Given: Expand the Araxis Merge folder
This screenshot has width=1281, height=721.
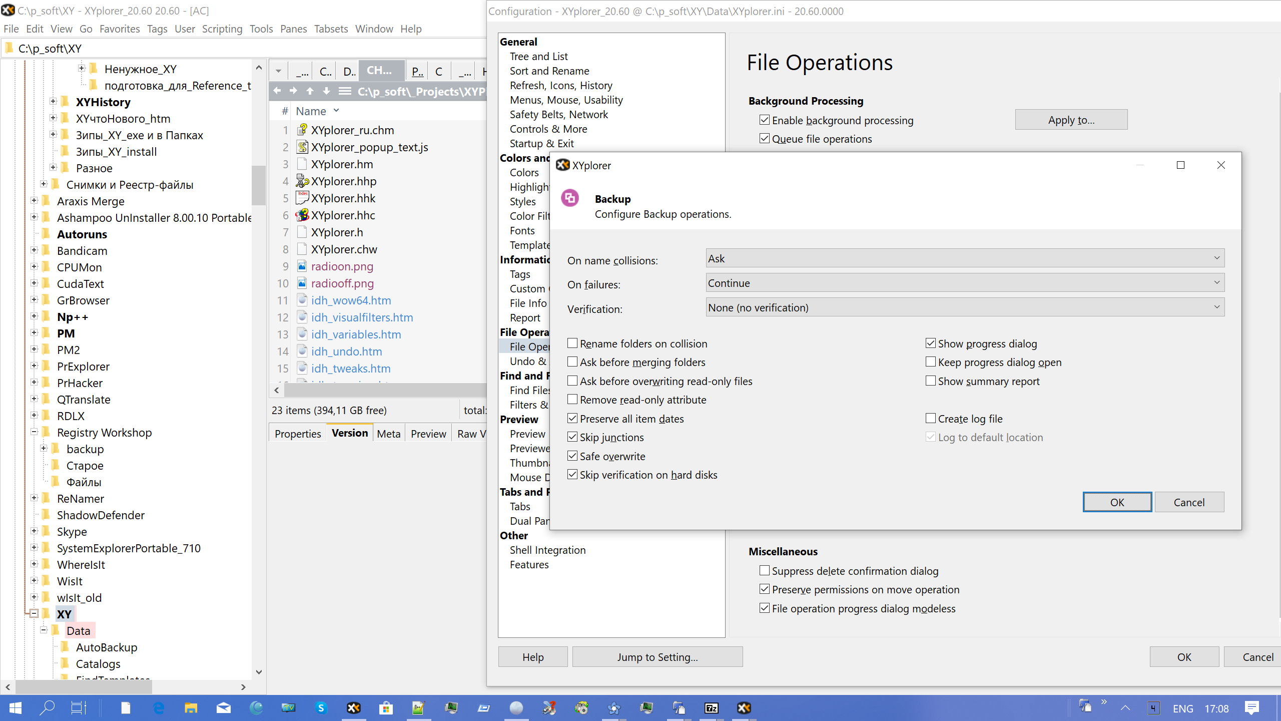Looking at the screenshot, I should [34, 201].
